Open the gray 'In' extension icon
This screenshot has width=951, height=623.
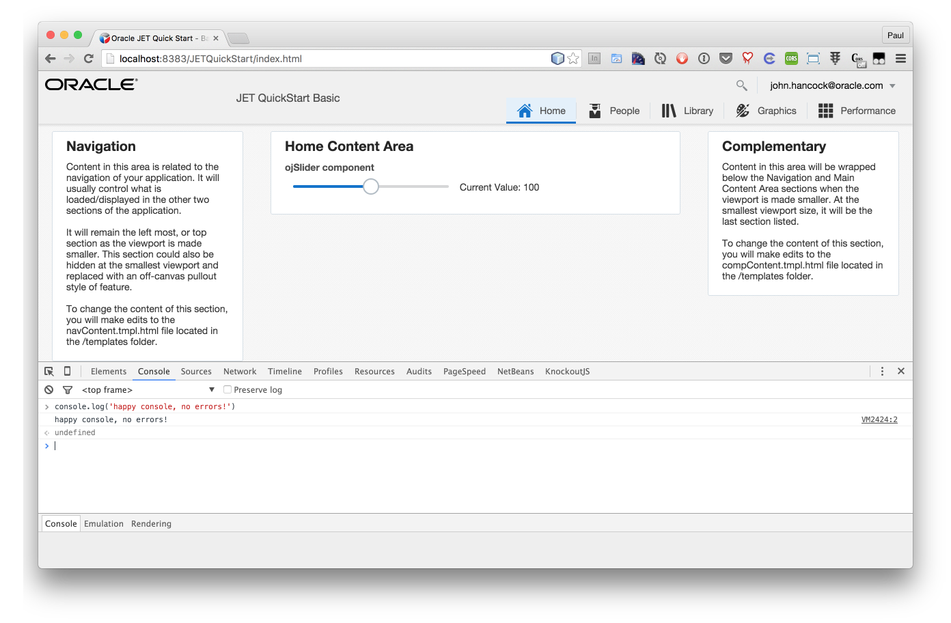tap(594, 59)
